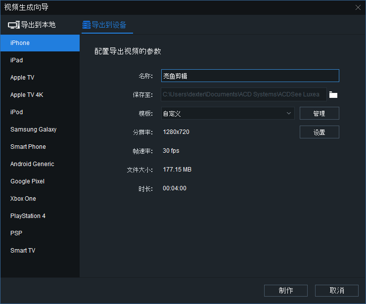366x304 pixels.
Task: Select Samsung Galaxy preset
Action: (x=40, y=129)
